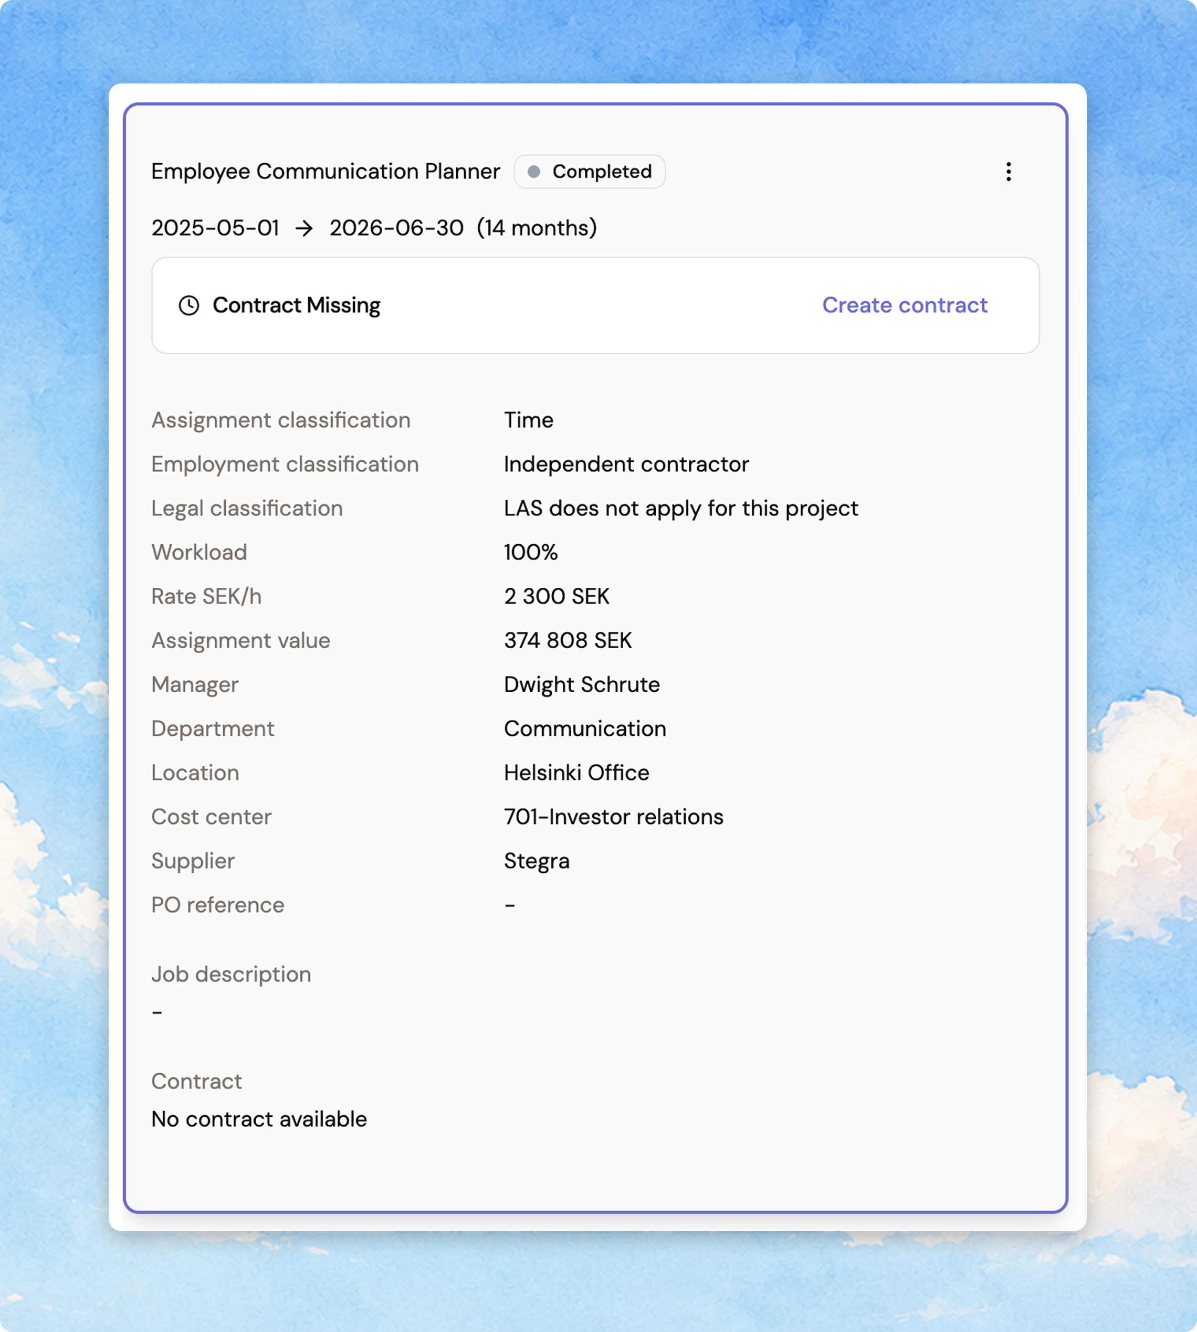The image size is (1197, 1332).
Task: Click the 100% workload value
Action: coord(531,552)
